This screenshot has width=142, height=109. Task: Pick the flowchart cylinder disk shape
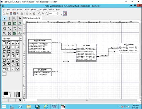coord(9,56)
